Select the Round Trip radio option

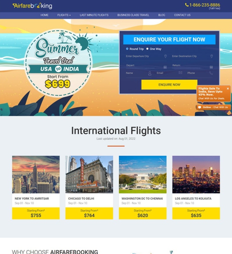tap(127, 49)
